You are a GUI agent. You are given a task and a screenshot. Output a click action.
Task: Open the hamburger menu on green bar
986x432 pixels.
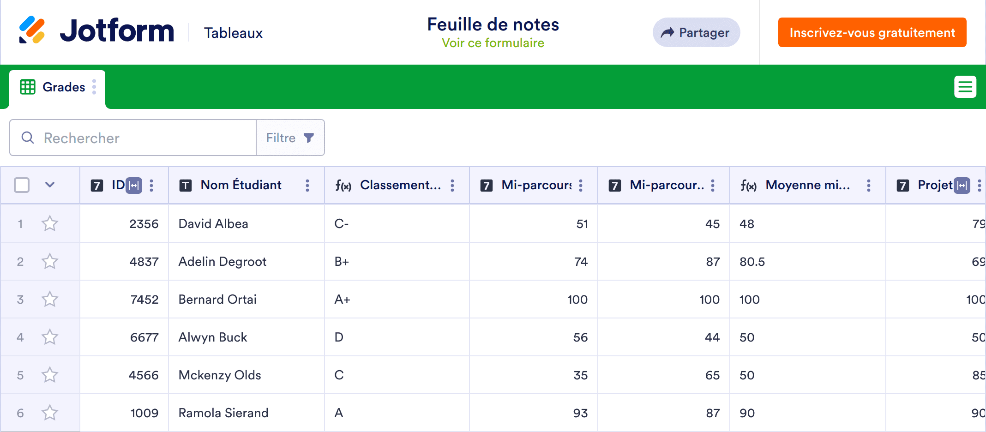click(x=965, y=87)
